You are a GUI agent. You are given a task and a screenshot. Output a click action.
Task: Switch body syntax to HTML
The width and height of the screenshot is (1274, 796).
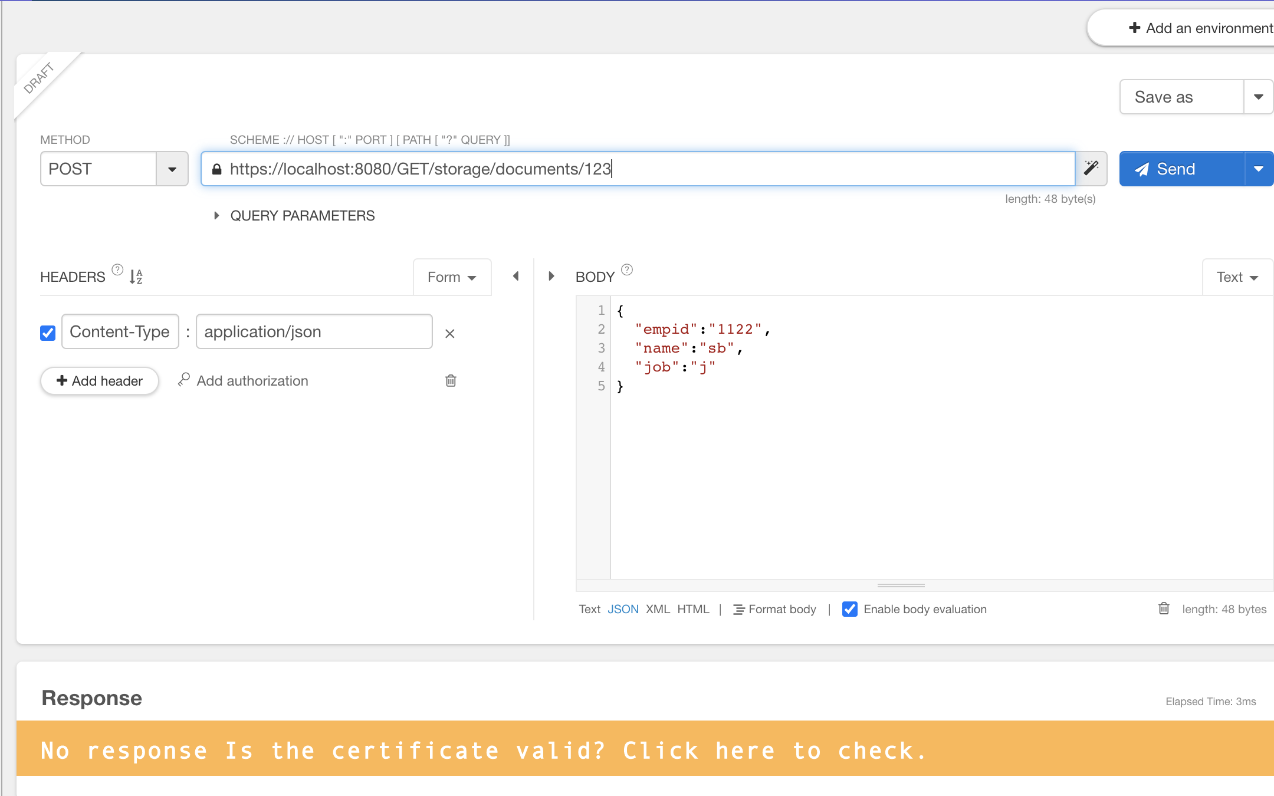click(693, 609)
